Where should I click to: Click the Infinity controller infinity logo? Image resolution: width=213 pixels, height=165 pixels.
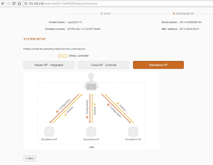point(62,56)
